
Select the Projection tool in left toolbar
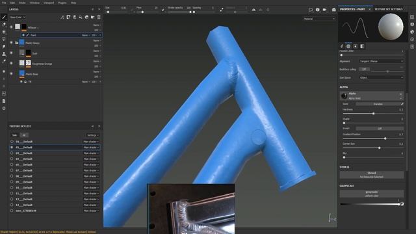[4, 32]
